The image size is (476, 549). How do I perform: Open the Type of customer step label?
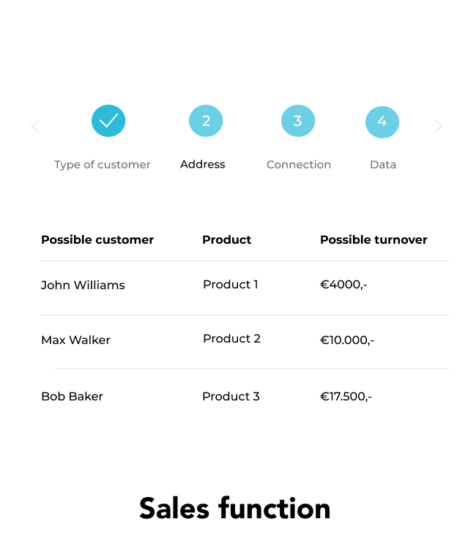[x=102, y=165]
